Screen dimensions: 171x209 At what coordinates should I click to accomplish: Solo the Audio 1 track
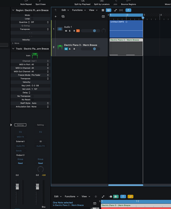[70, 31]
